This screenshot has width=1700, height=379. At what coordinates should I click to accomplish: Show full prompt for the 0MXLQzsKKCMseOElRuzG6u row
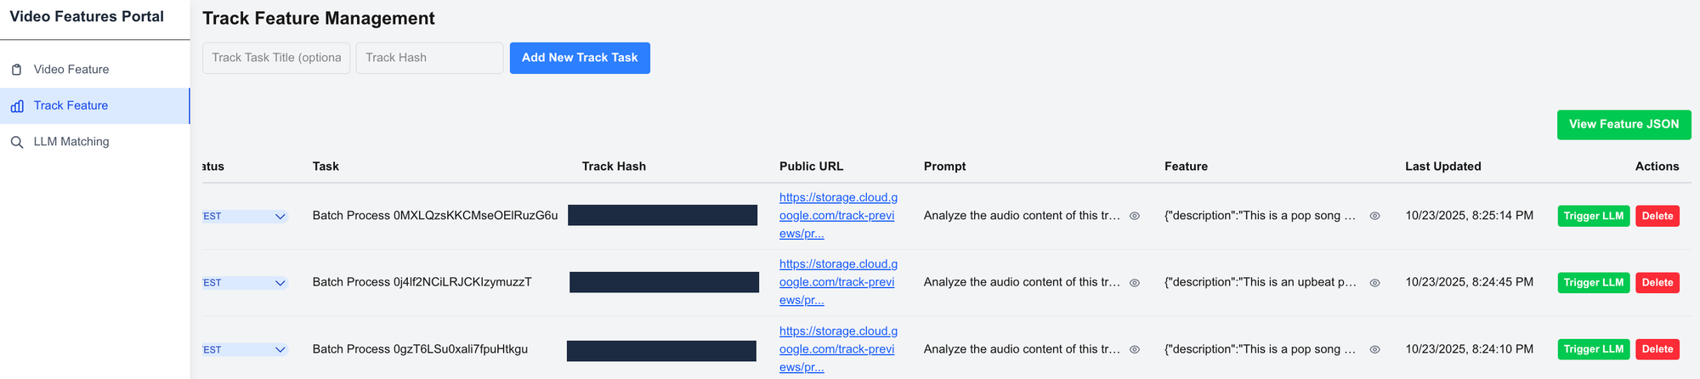pos(1134,216)
